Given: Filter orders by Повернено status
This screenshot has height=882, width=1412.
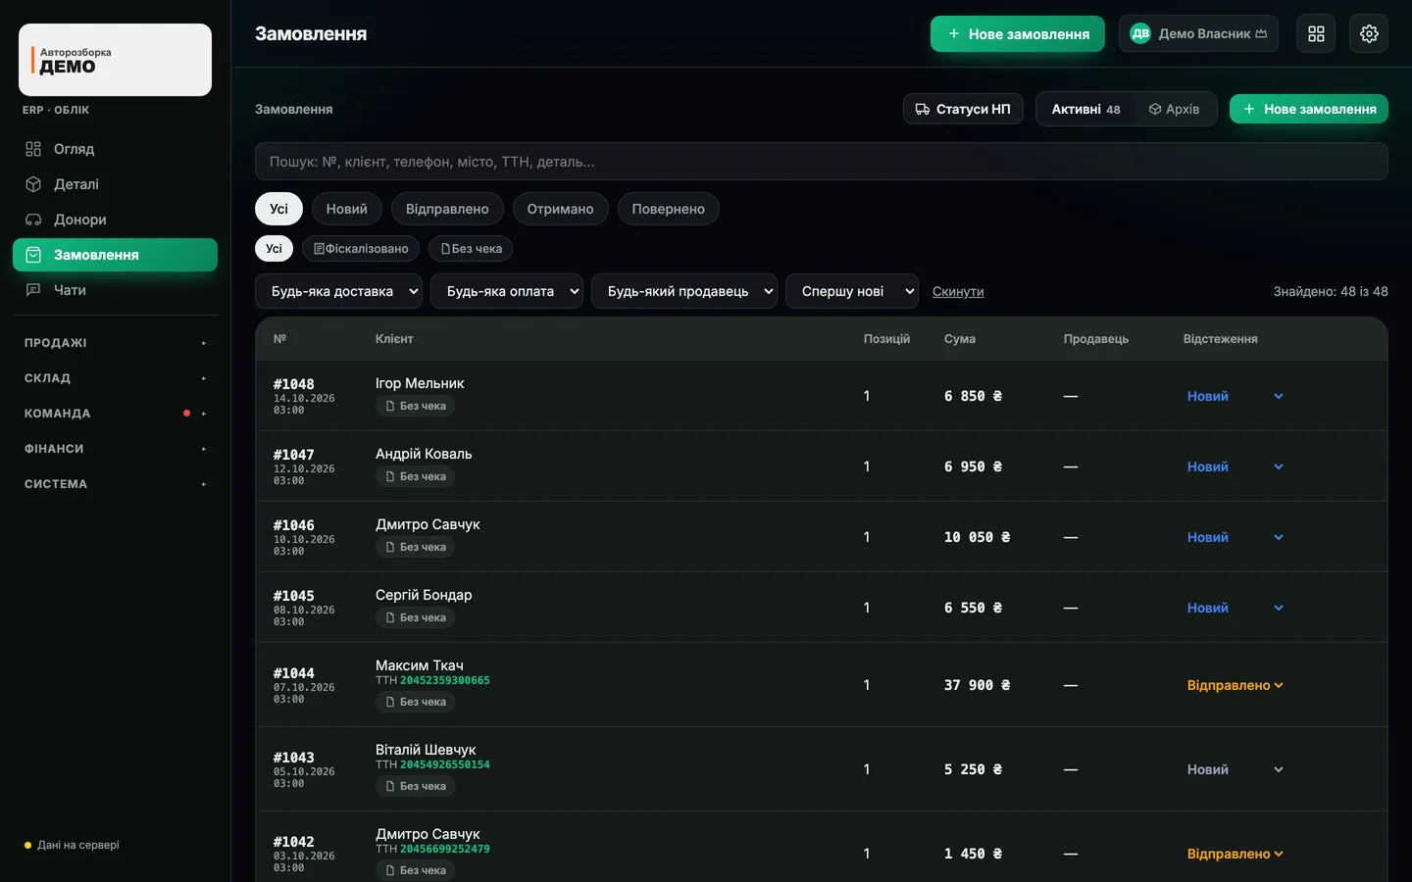Looking at the screenshot, I should coord(668,209).
